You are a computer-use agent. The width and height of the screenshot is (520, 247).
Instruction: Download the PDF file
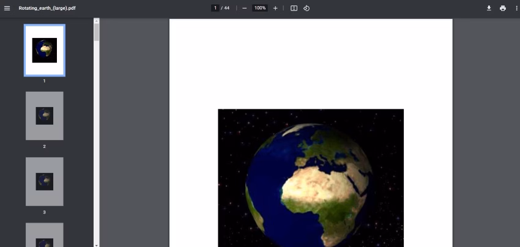[x=489, y=9]
